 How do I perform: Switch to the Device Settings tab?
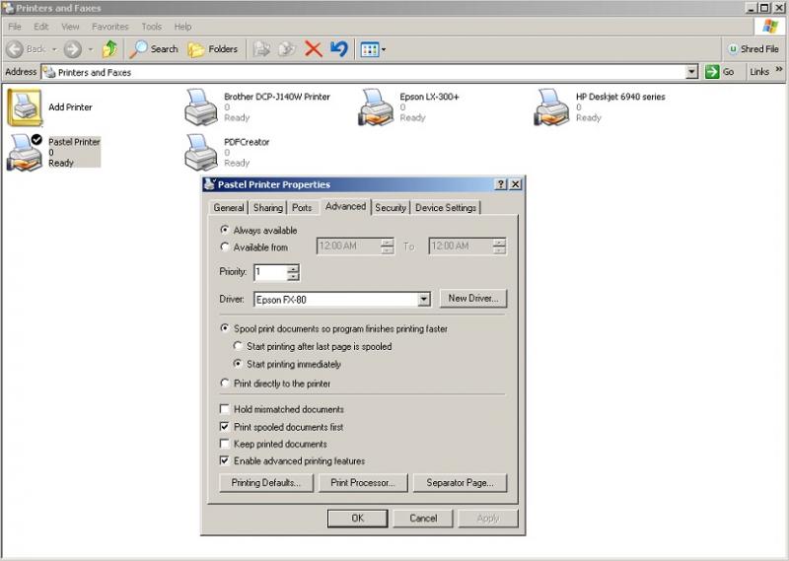tap(445, 207)
